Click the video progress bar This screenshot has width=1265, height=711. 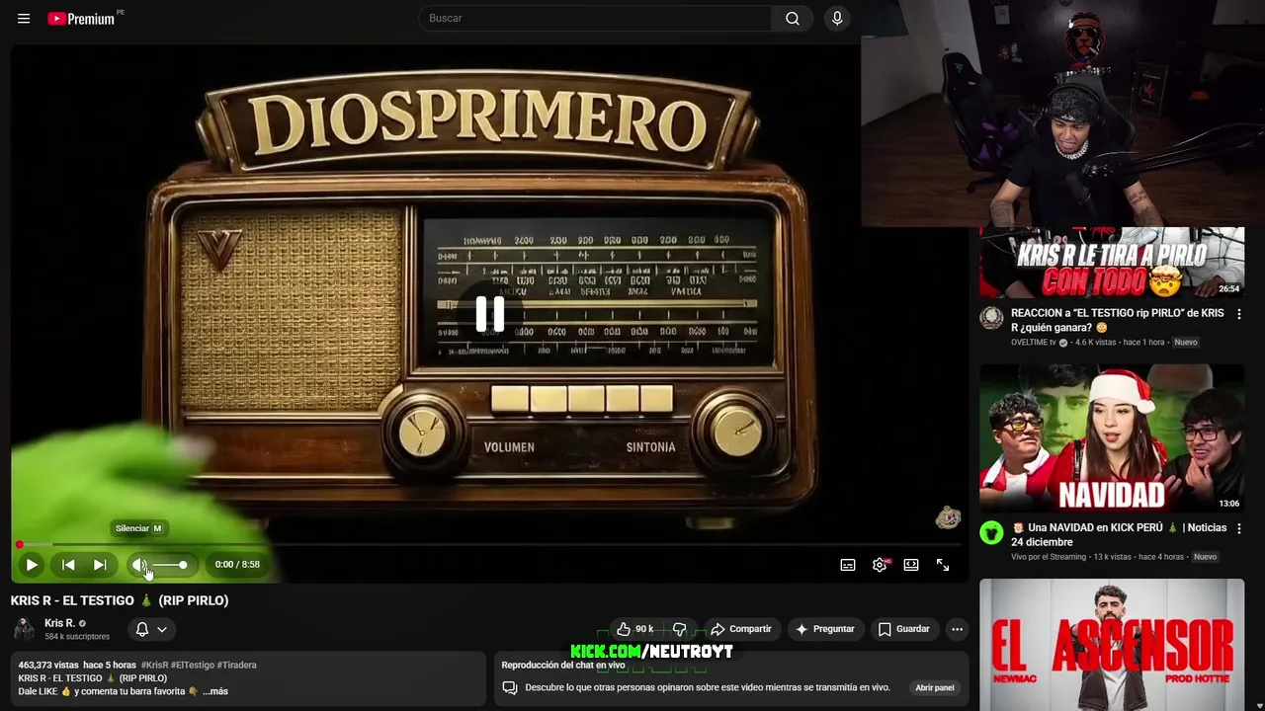(490, 544)
